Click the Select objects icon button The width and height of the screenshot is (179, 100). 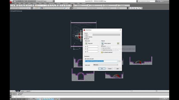102,43
